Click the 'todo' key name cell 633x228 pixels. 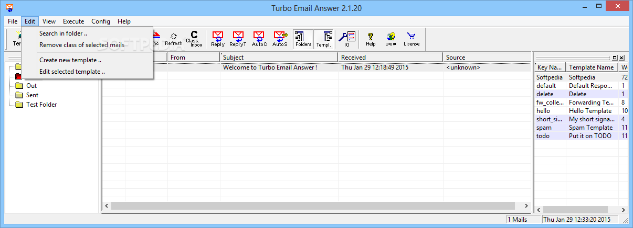pos(543,135)
